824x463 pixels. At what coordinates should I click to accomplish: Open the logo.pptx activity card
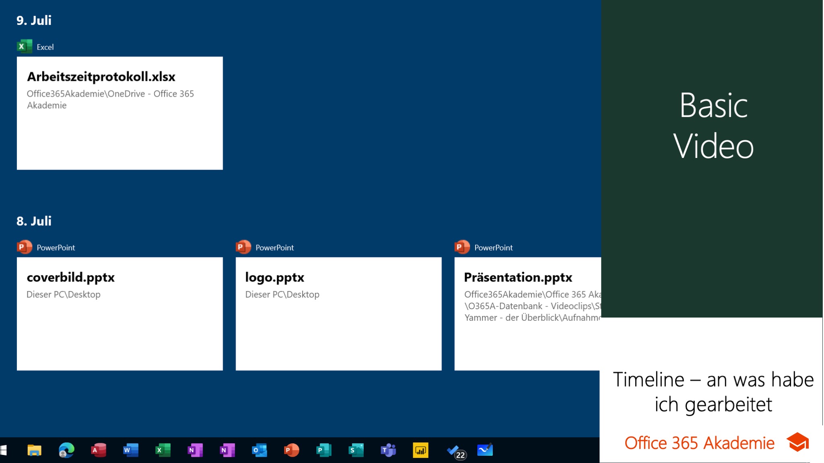(x=339, y=313)
